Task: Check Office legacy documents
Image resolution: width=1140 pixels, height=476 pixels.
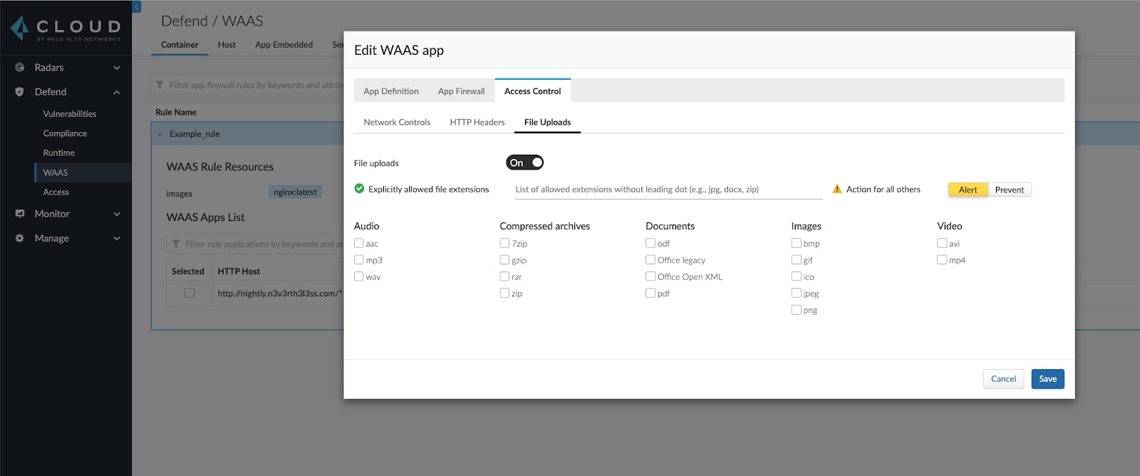Action: pos(651,260)
